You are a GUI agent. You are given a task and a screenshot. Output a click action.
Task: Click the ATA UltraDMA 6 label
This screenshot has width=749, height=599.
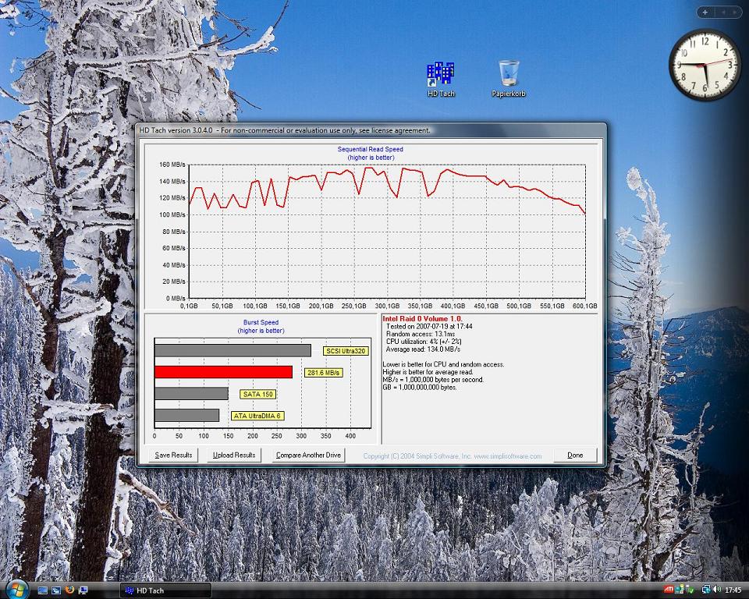pos(257,416)
